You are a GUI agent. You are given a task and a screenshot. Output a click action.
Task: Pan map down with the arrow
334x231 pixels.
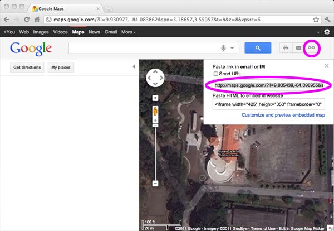click(x=155, y=84)
